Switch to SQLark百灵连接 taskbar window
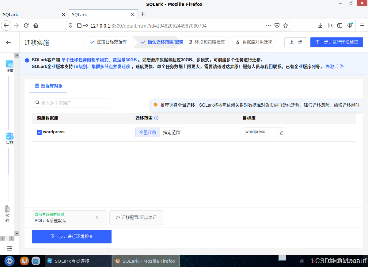Image resolution: width=368 pixels, height=267 pixels. (x=79, y=261)
